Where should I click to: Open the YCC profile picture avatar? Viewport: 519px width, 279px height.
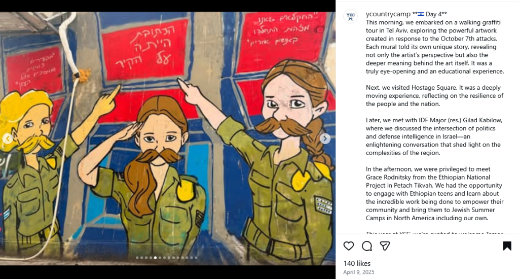click(351, 16)
